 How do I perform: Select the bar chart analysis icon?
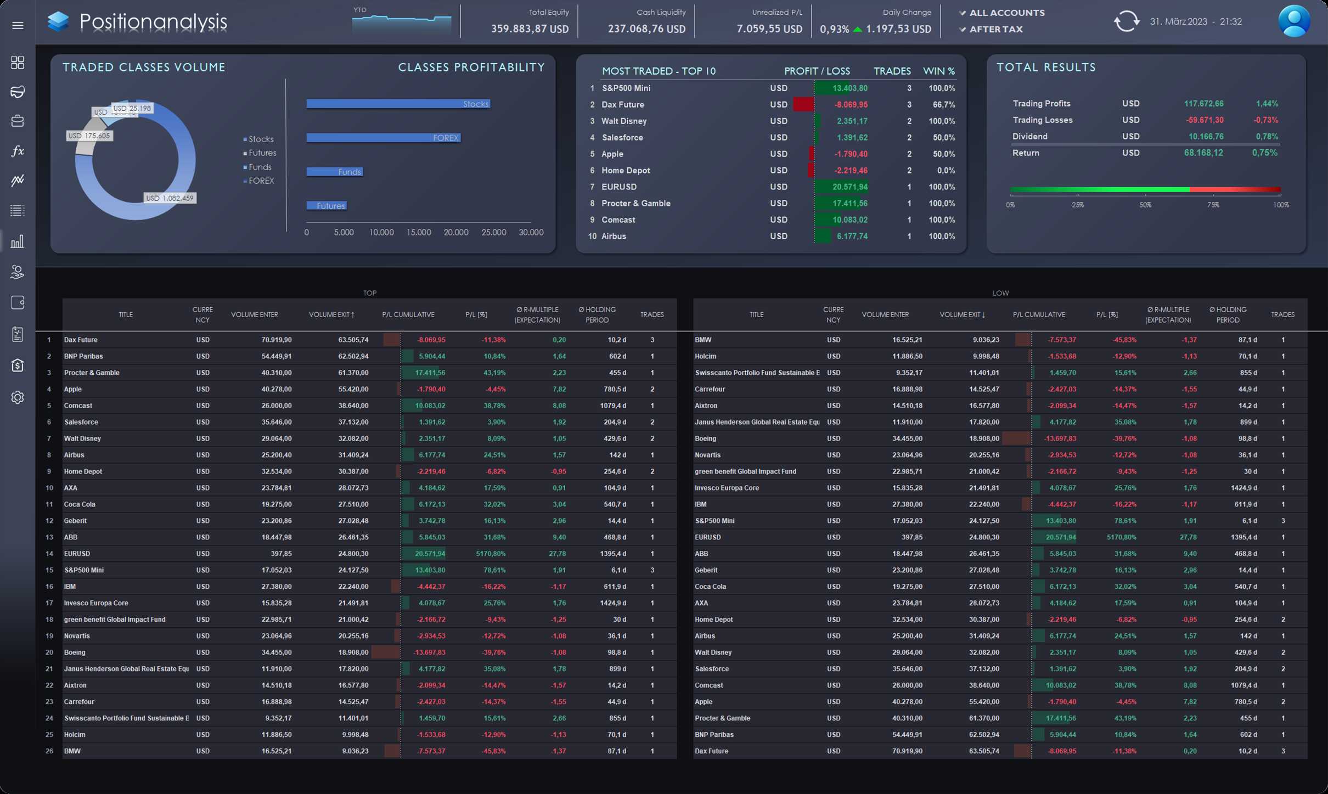coord(18,241)
